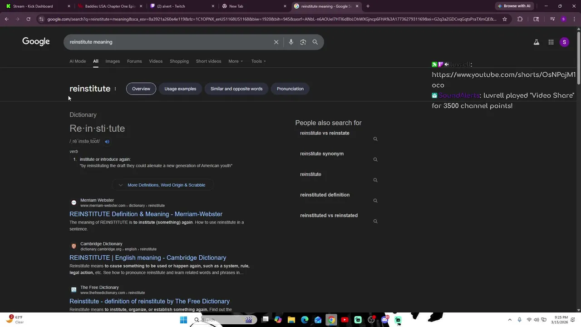Viewport: 581px width, 327px height.
Task: Open the more options dots beside reinstitute
Action: [x=115, y=89]
